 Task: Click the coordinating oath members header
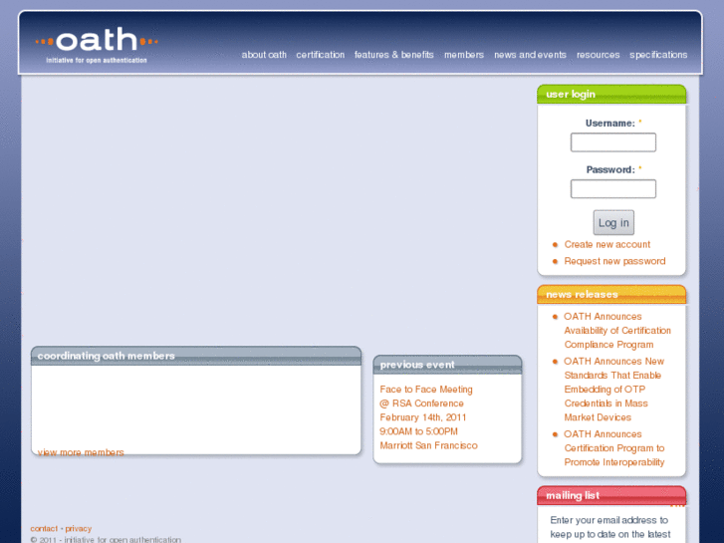pyautogui.click(x=196, y=356)
